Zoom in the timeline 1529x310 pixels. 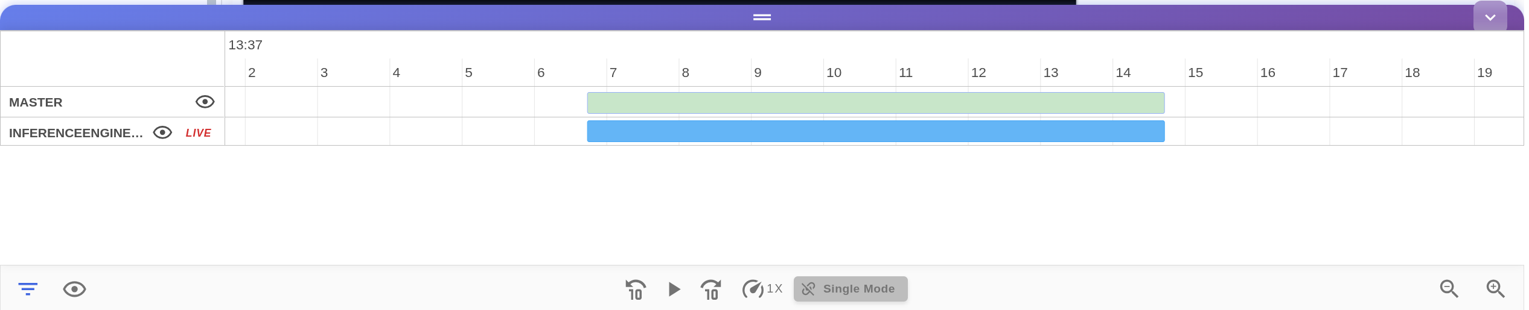pos(1495,289)
